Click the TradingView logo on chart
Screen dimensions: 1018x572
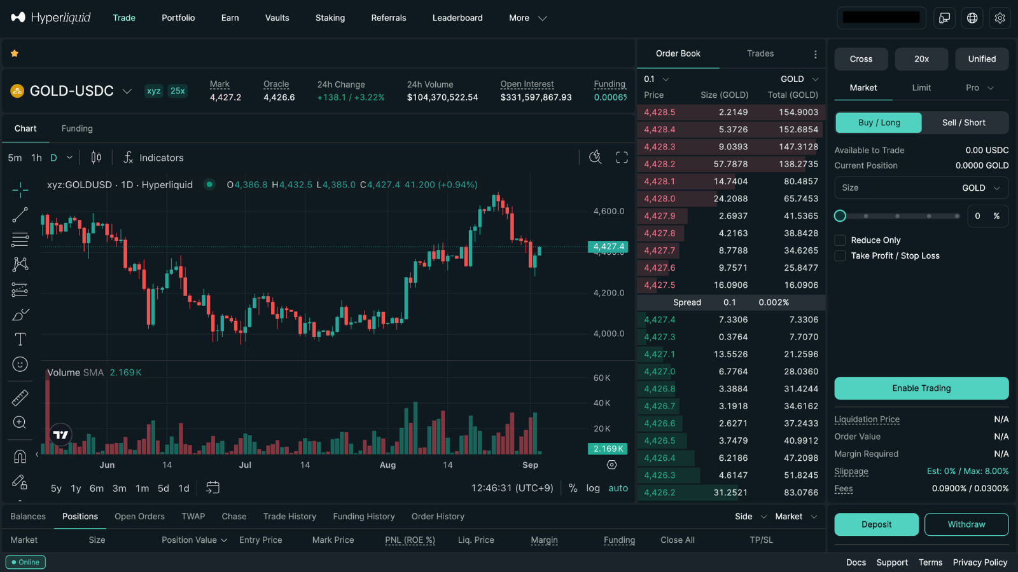tap(60, 435)
